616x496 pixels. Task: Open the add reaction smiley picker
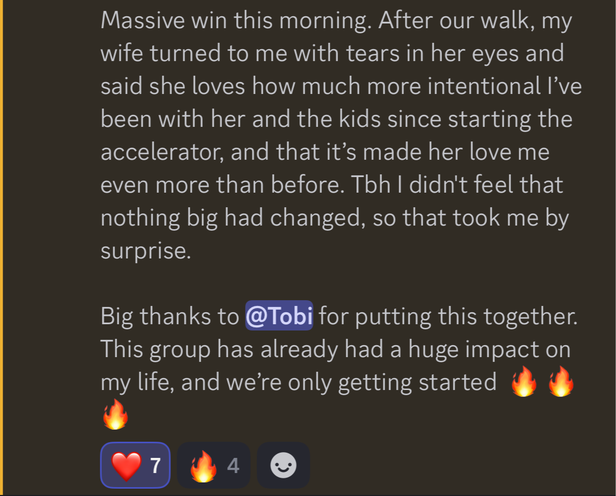(283, 465)
